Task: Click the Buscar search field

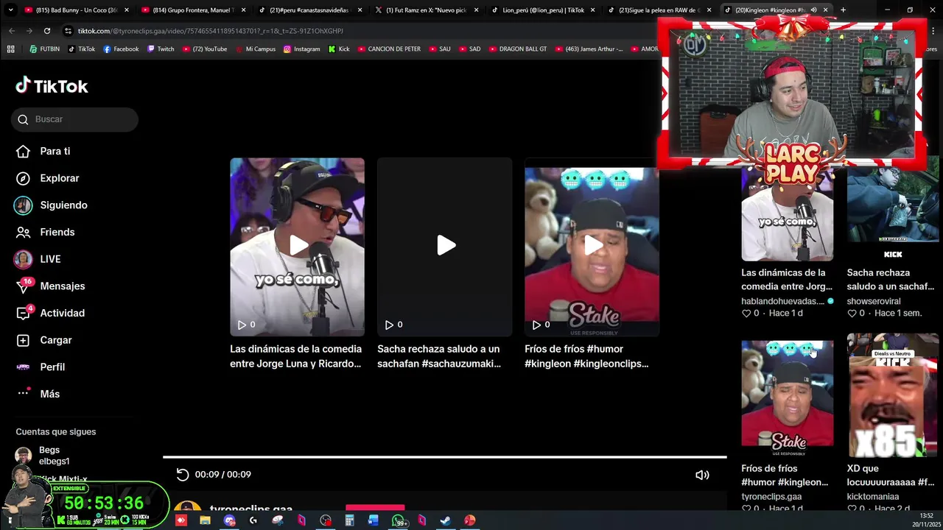Action: 74,119
